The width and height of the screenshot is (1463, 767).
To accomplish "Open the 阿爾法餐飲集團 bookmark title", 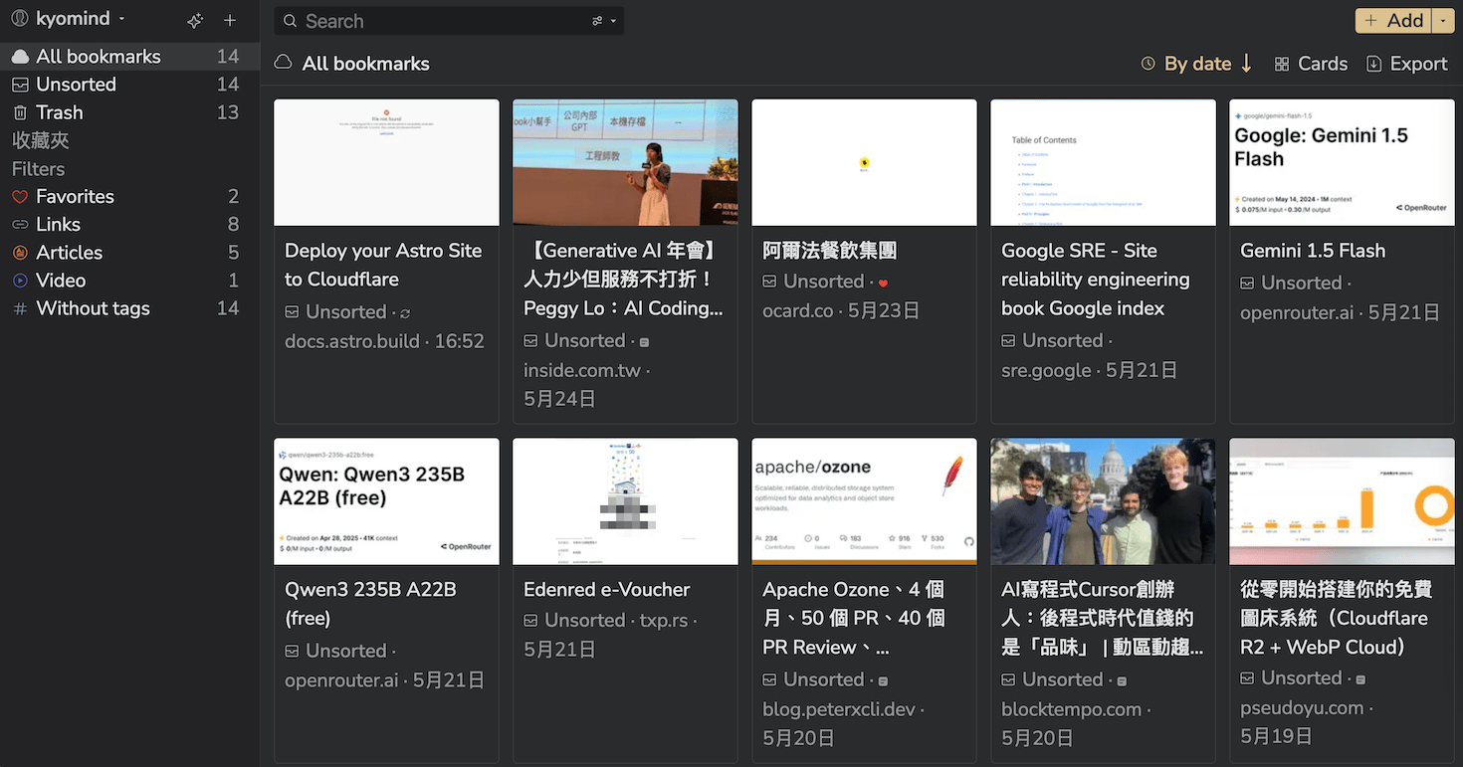I will tap(830, 251).
